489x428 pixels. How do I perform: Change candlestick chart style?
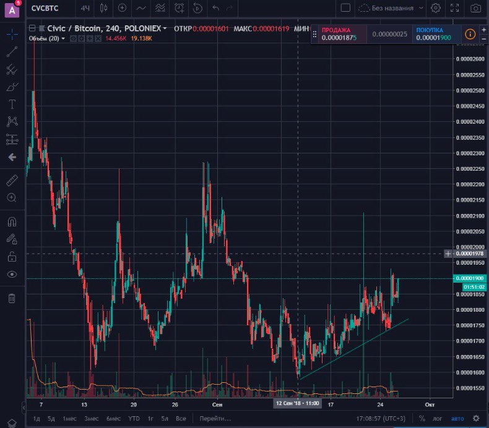click(x=103, y=8)
